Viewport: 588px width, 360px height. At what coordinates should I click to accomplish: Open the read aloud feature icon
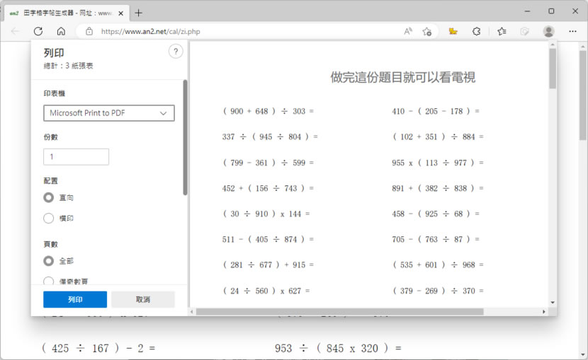click(408, 31)
